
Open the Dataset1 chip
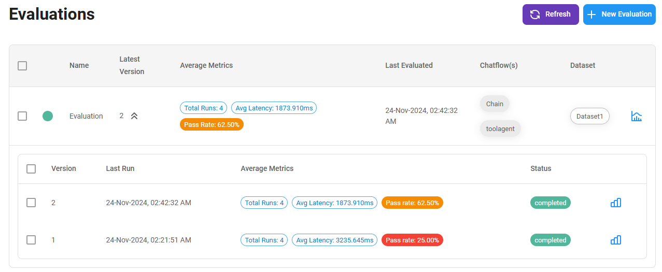589,116
